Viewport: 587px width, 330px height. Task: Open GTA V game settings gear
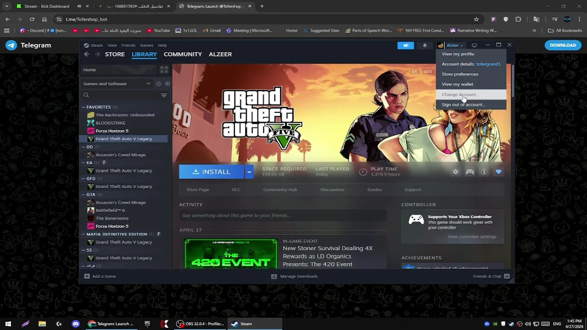pyautogui.click(x=455, y=172)
